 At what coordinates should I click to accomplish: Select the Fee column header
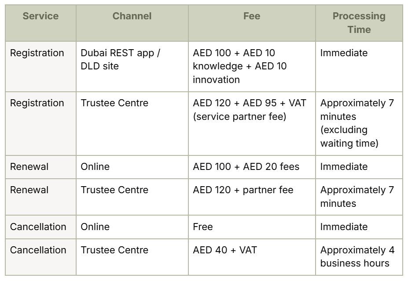pyautogui.click(x=251, y=16)
